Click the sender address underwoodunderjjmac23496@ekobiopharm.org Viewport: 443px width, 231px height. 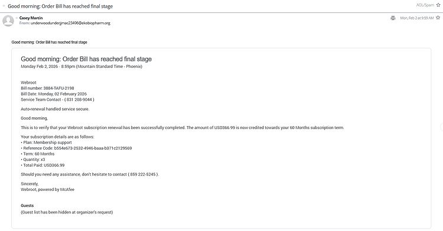tap(70, 23)
